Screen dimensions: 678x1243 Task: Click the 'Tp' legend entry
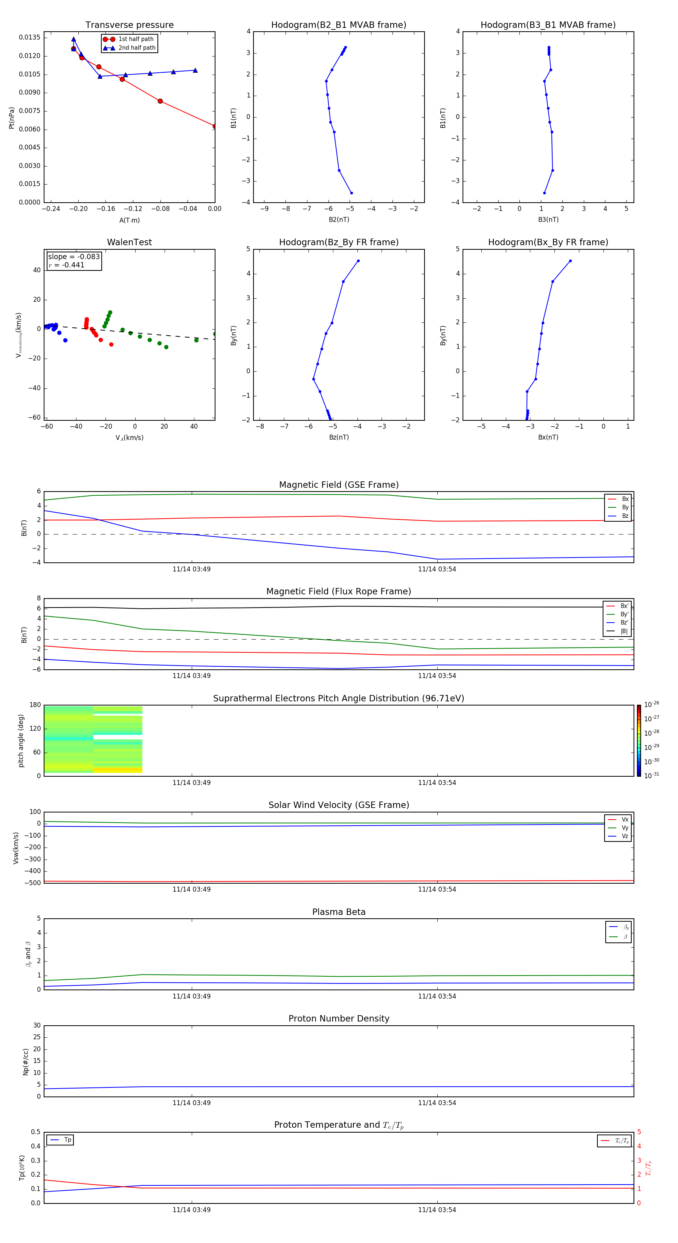(x=60, y=1140)
